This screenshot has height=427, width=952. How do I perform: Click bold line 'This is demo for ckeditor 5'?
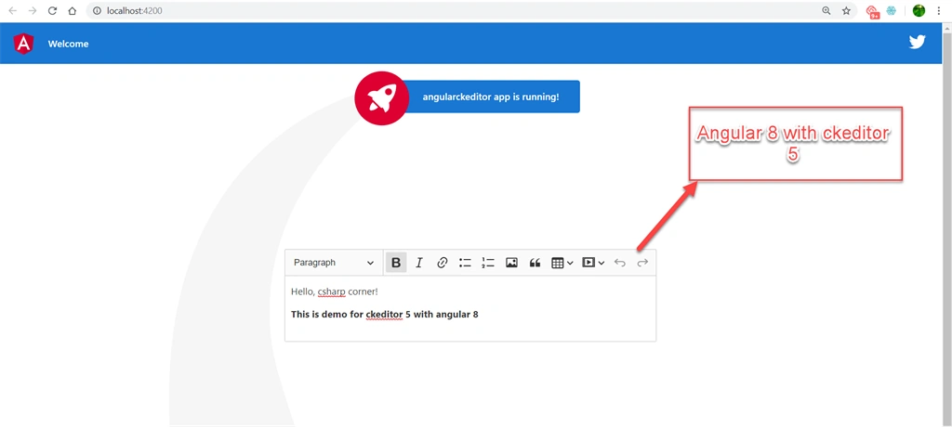[384, 315]
